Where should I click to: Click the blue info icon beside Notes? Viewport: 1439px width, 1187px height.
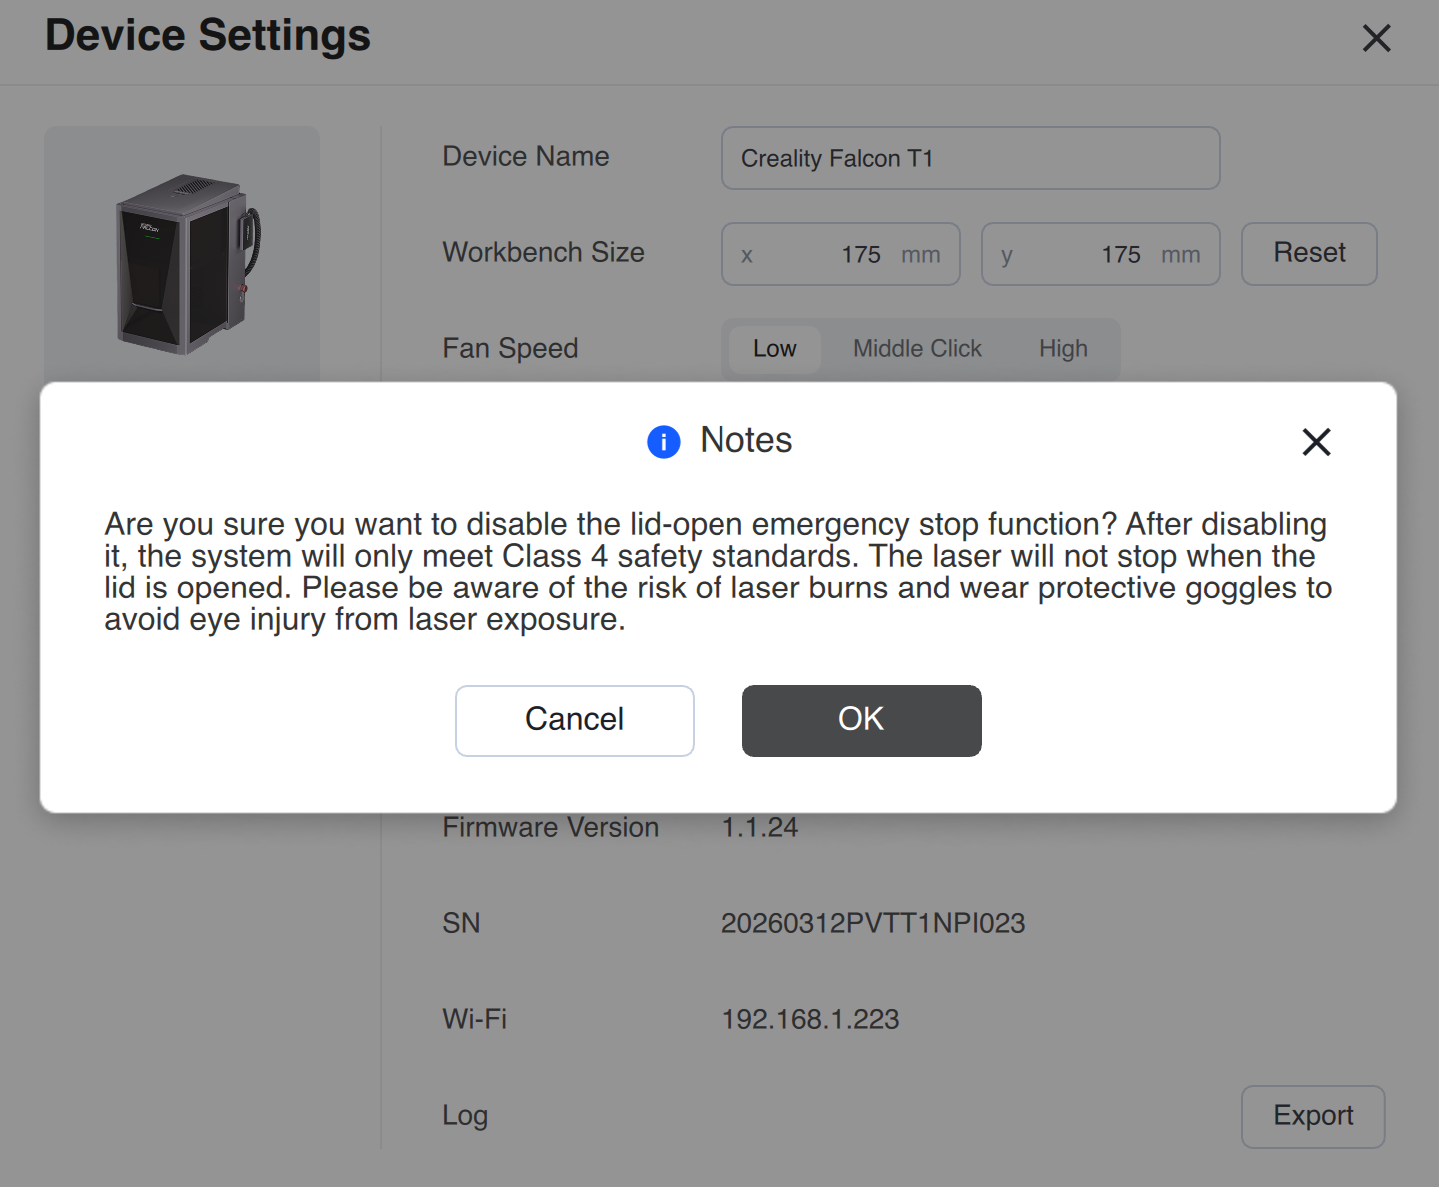point(664,441)
